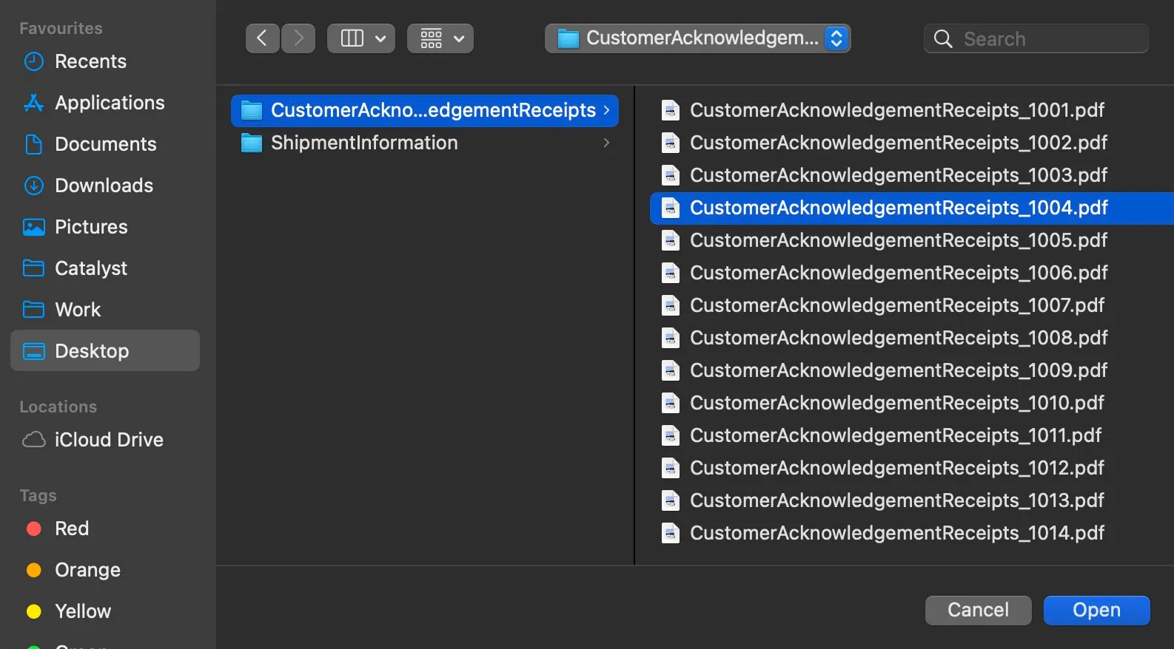
Task: Select CustomerAcknowledgementReceipts_1012.pdf
Action: point(911,468)
